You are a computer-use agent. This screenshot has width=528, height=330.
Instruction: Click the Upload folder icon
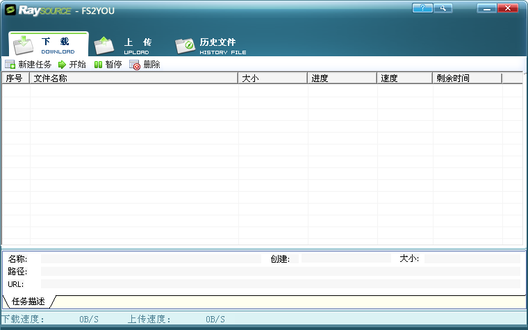[x=104, y=45]
